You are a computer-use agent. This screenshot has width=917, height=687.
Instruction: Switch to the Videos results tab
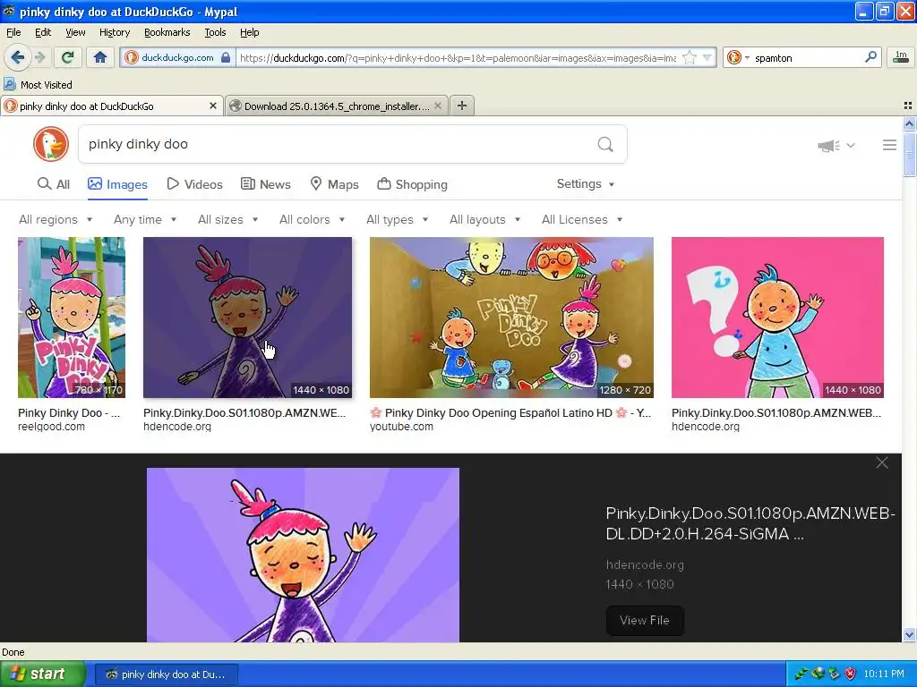click(x=194, y=184)
